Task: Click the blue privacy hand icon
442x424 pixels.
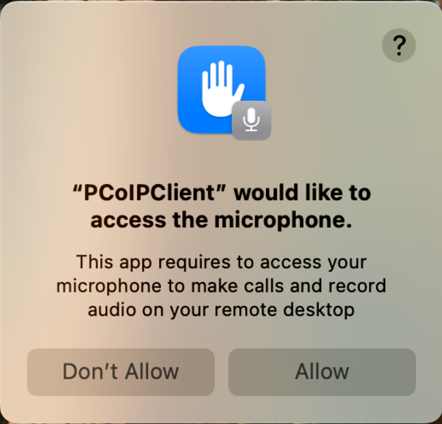Action: (x=222, y=89)
